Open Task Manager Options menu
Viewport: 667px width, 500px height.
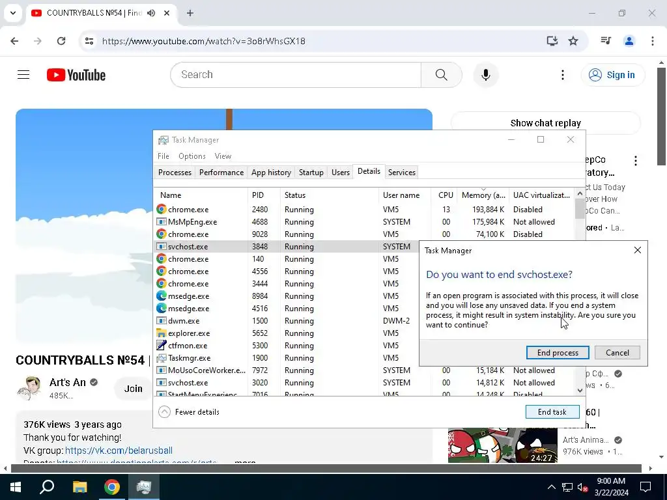point(192,156)
